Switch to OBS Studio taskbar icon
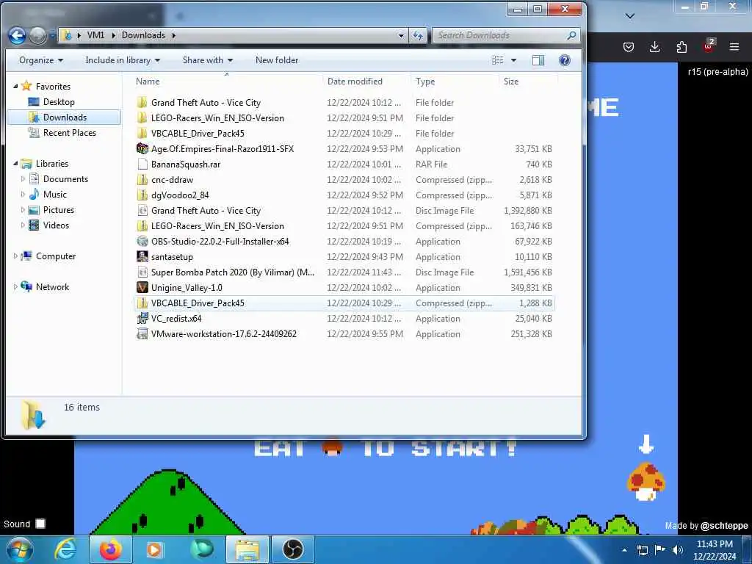This screenshot has width=752, height=564. tap(292, 549)
